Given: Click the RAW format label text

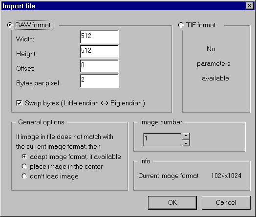Looking at the screenshot, I should (x=33, y=25).
